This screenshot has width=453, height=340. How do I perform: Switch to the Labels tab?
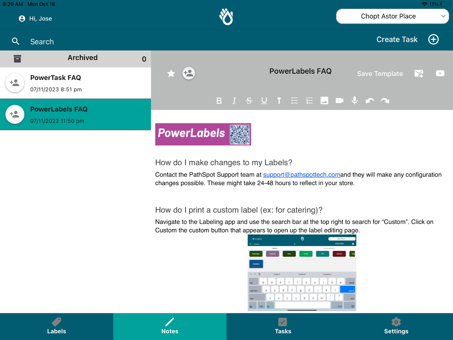tap(57, 326)
